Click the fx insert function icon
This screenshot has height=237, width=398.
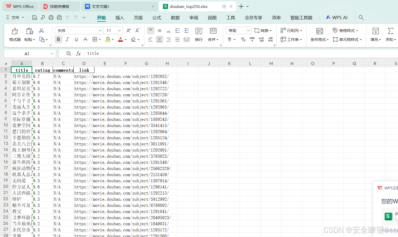[x=78, y=53]
